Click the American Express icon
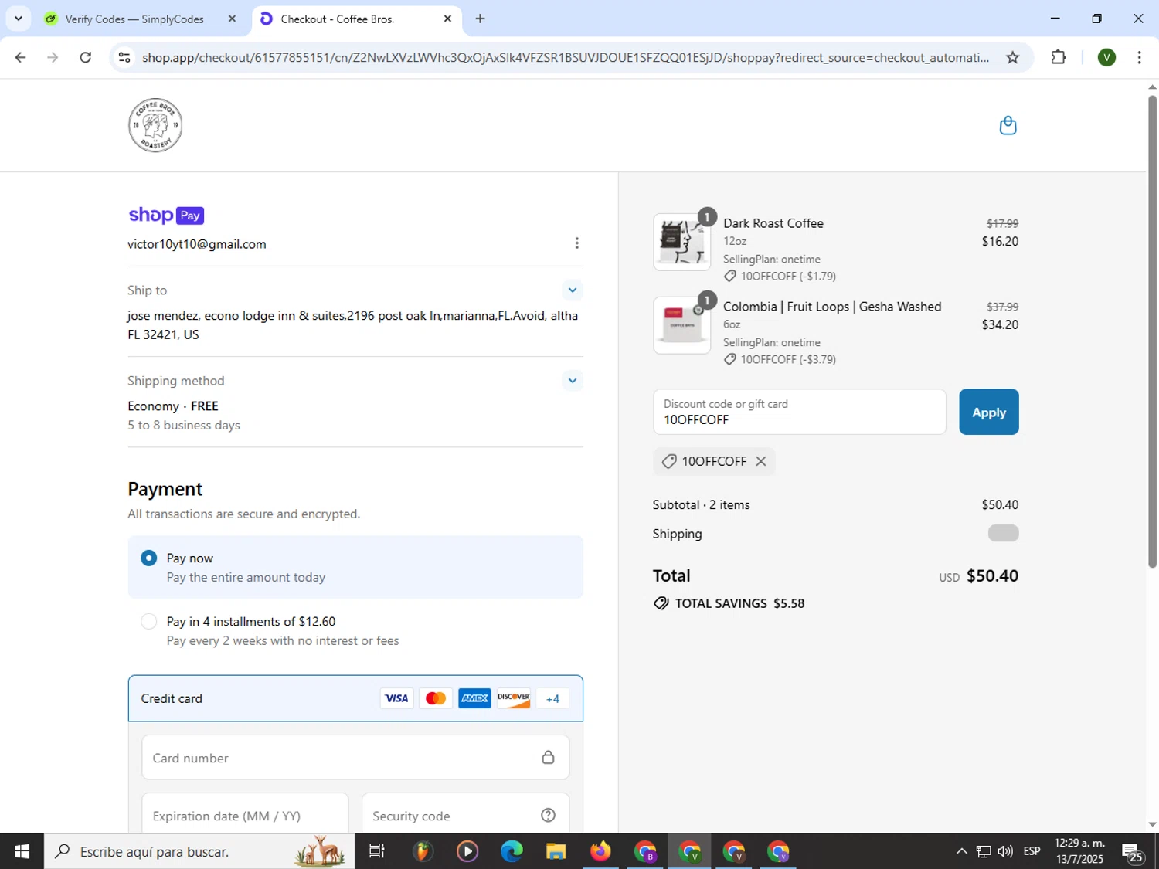Screen dimensions: 1159x869 point(474,698)
